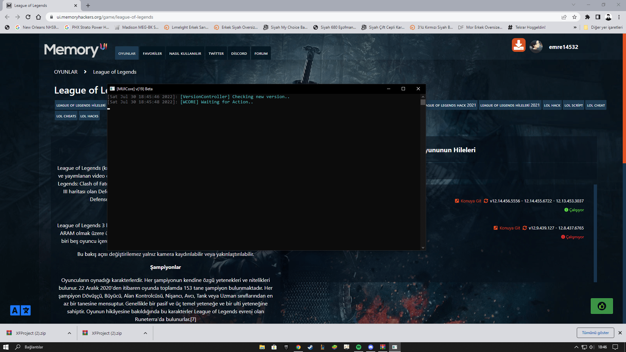
Task: Open the Tekrar Hoşgeldin! bookmark
Action: point(527,27)
